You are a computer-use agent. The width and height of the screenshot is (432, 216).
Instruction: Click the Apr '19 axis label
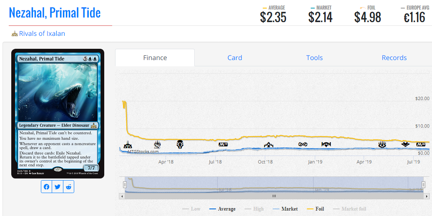click(x=364, y=162)
